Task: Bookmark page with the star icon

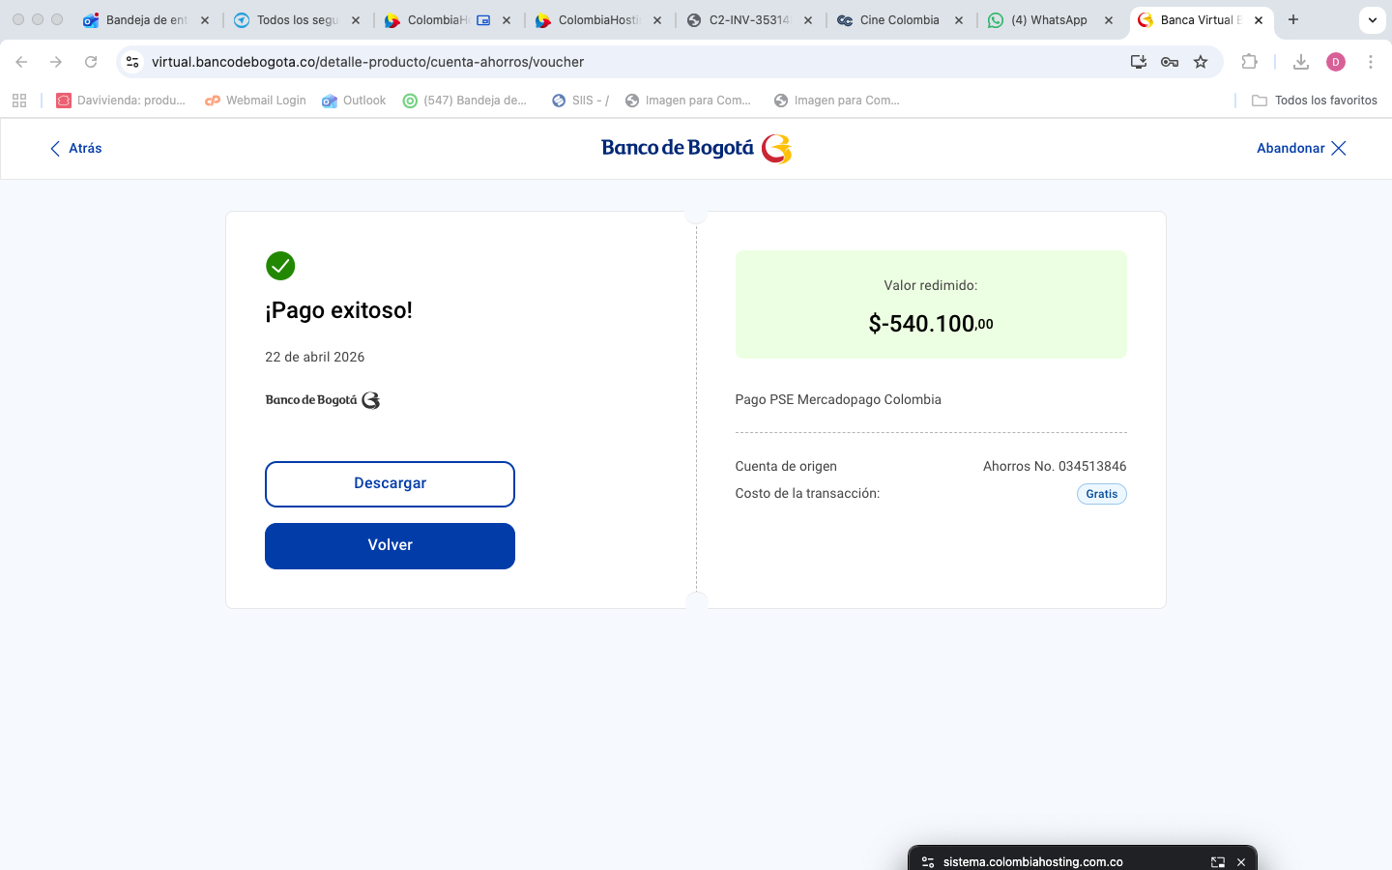Action: coord(1201,62)
